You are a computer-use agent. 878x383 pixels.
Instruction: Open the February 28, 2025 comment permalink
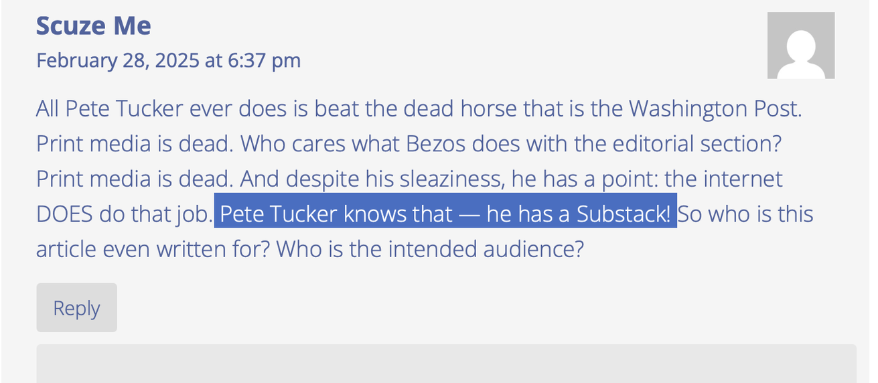click(x=168, y=60)
